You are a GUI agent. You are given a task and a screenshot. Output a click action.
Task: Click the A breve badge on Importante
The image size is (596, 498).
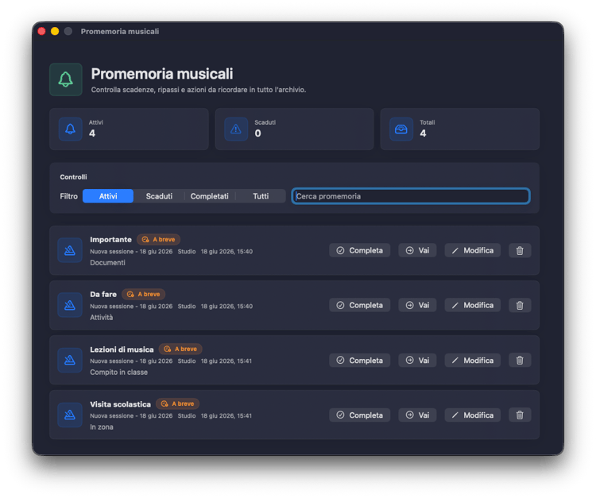pos(158,239)
